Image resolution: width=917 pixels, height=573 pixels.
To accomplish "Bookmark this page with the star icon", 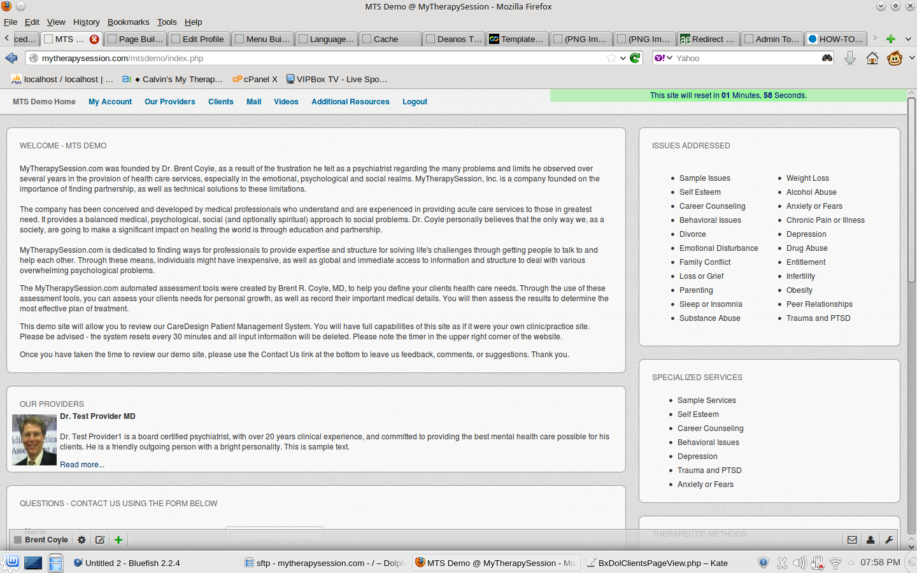I will click(611, 58).
